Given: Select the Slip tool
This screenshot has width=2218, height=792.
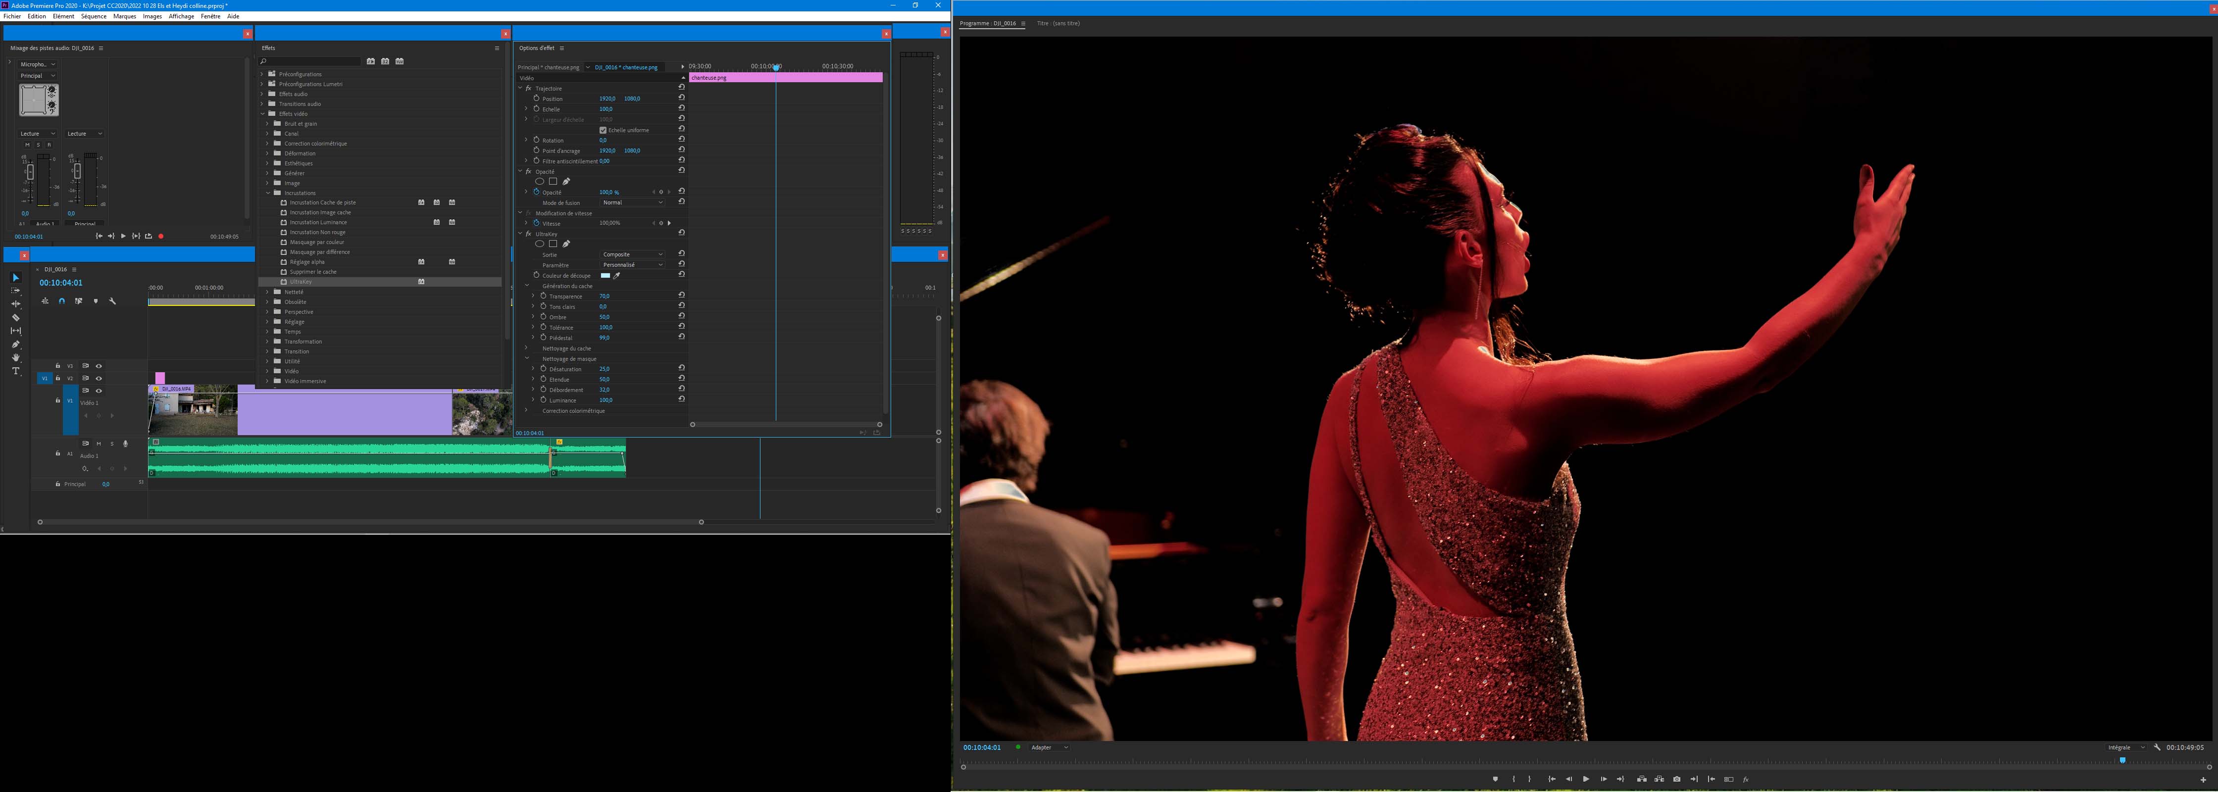Looking at the screenshot, I should point(15,331).
